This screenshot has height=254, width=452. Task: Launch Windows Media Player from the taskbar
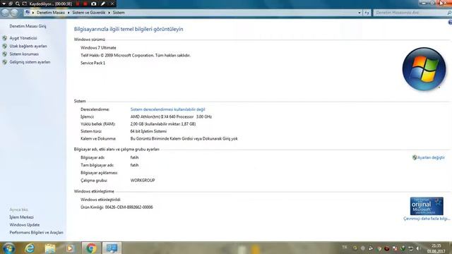[70, 248]
